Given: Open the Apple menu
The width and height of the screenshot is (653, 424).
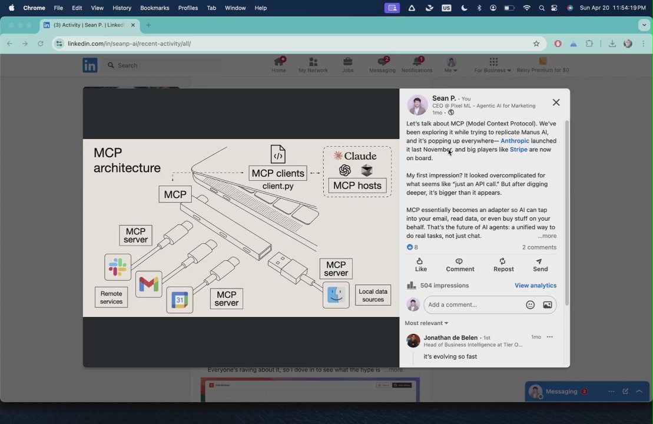Looking at the screenshot, I should pos(11,8).
